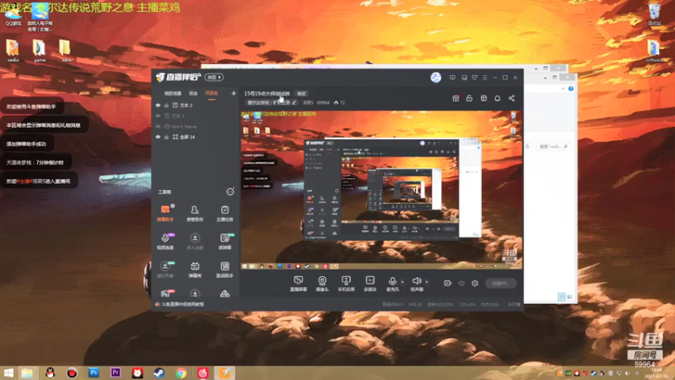Add a new scene with plus button
The image size is (675, 380).
point(234,93)
